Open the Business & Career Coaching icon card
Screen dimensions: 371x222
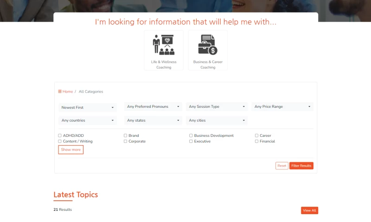[208, 50]
